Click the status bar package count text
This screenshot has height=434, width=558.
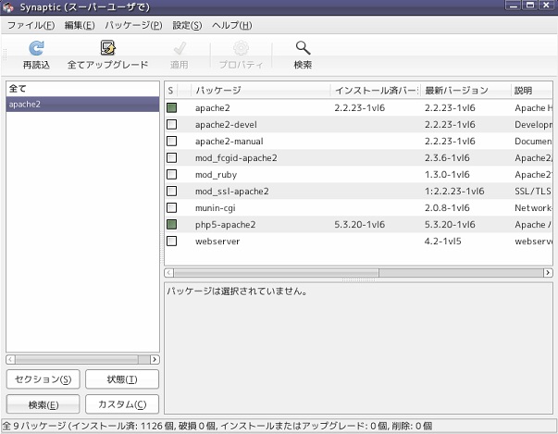pos(217,426)
